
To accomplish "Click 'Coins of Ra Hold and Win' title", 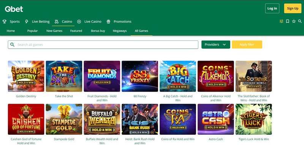I will coord(178,139).
